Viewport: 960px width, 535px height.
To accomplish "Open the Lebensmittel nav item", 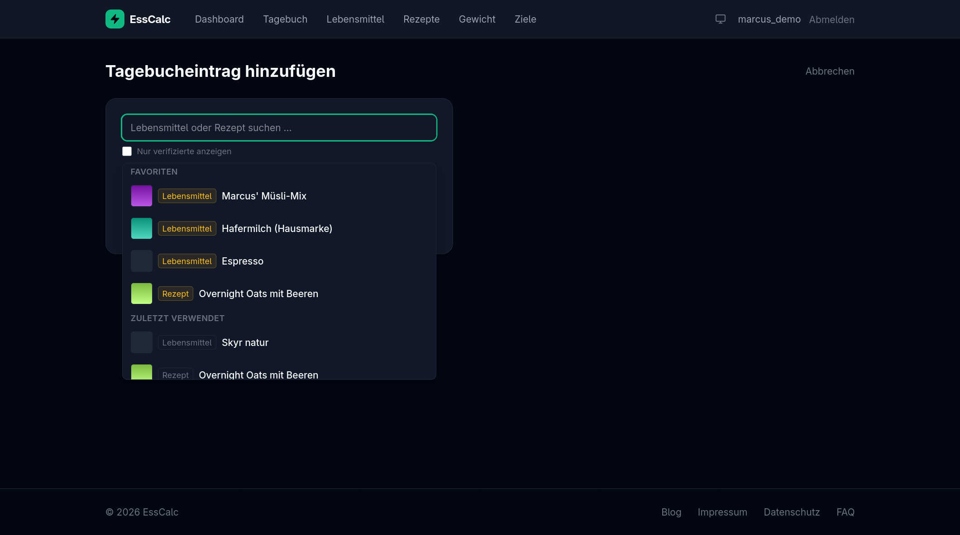I will [x=355, y=19].
